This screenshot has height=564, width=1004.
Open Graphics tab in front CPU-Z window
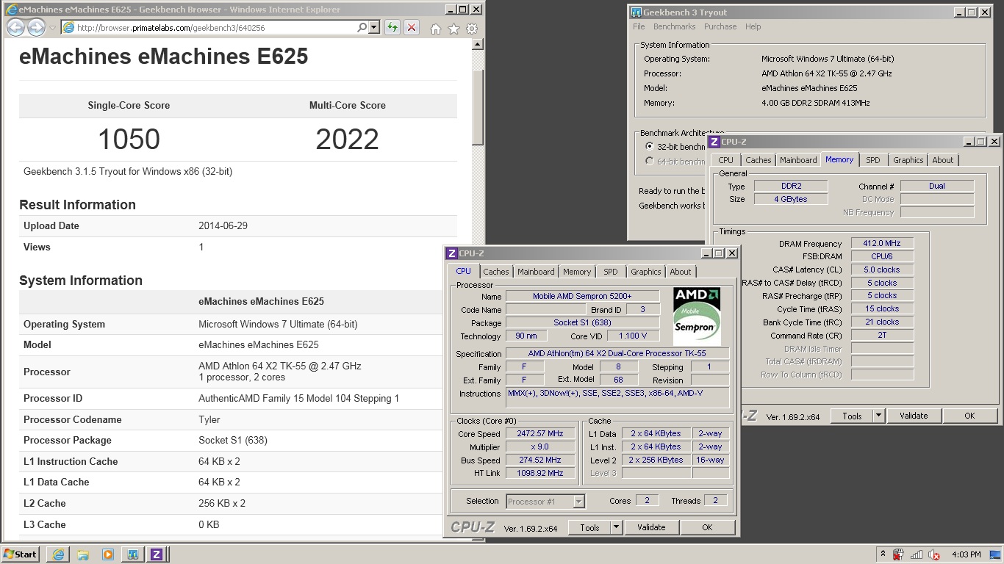pos(645,272)
